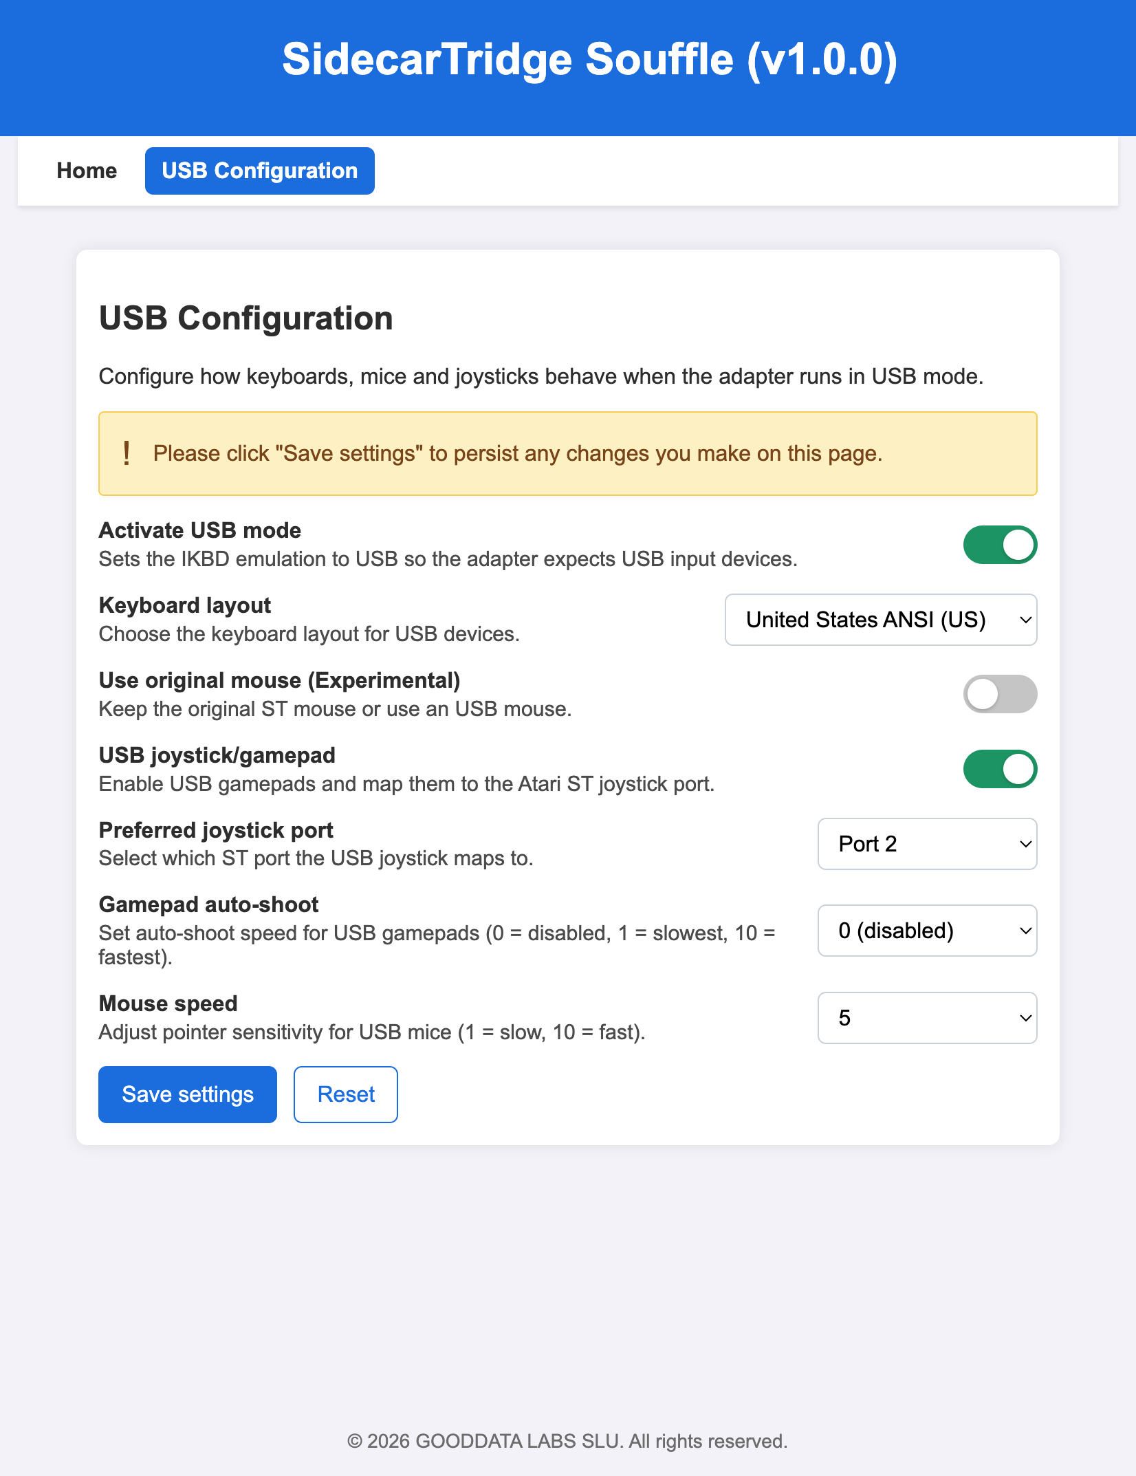The height and width of the screenshot is (1476, 1136).
Task: Open the Preferred joystick port dropdown
Action: point(927,844)
